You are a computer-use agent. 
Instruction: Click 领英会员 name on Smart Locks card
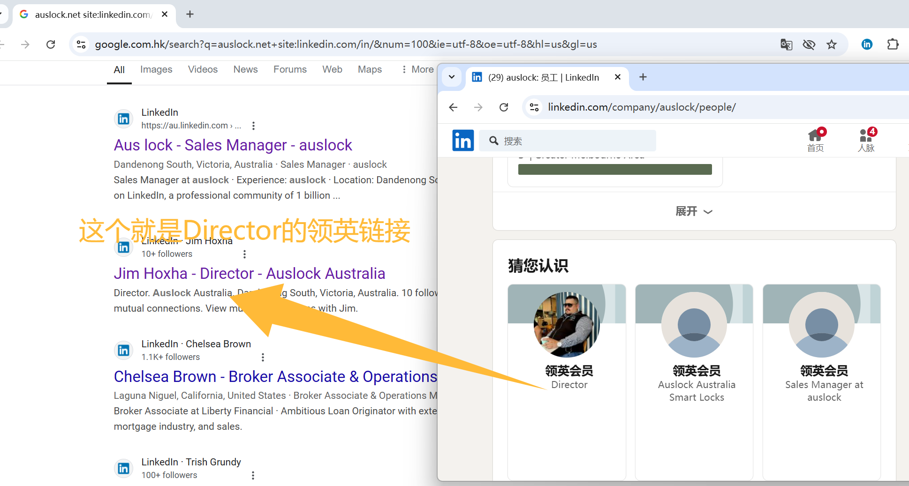pos(697,371)
